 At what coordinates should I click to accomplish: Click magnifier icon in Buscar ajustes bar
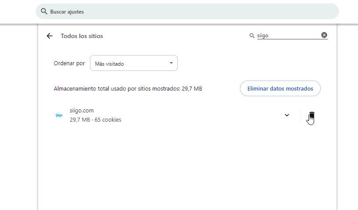(44, 11)
